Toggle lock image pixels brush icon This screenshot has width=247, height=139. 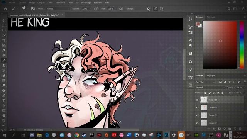coord(210,93)
